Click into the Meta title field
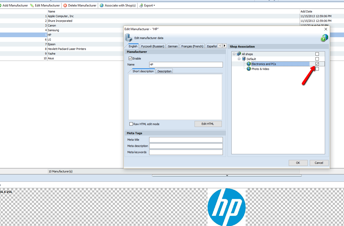 (186, 140)
